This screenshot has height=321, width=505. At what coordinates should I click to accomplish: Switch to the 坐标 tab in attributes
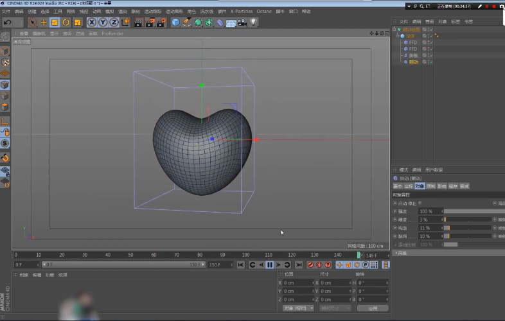click(x=407, y=186)
